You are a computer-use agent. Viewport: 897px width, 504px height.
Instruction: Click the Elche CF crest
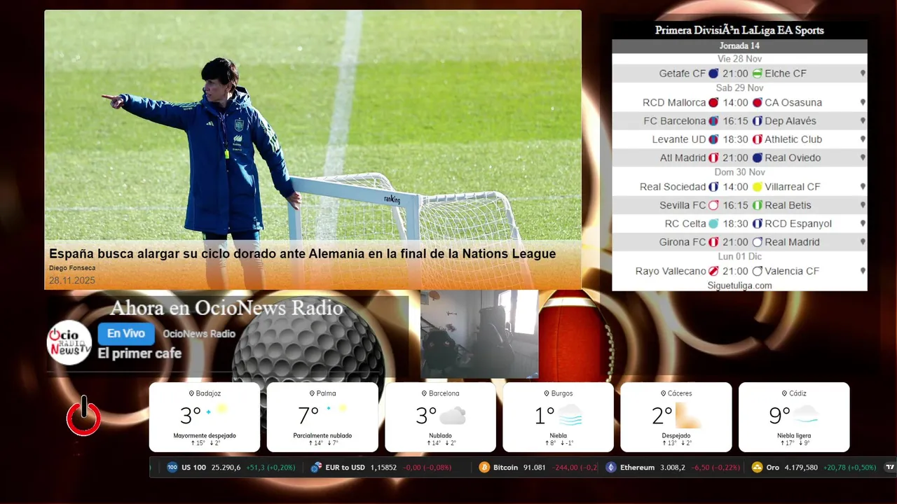pyautogui.click(x=757, y=73)
